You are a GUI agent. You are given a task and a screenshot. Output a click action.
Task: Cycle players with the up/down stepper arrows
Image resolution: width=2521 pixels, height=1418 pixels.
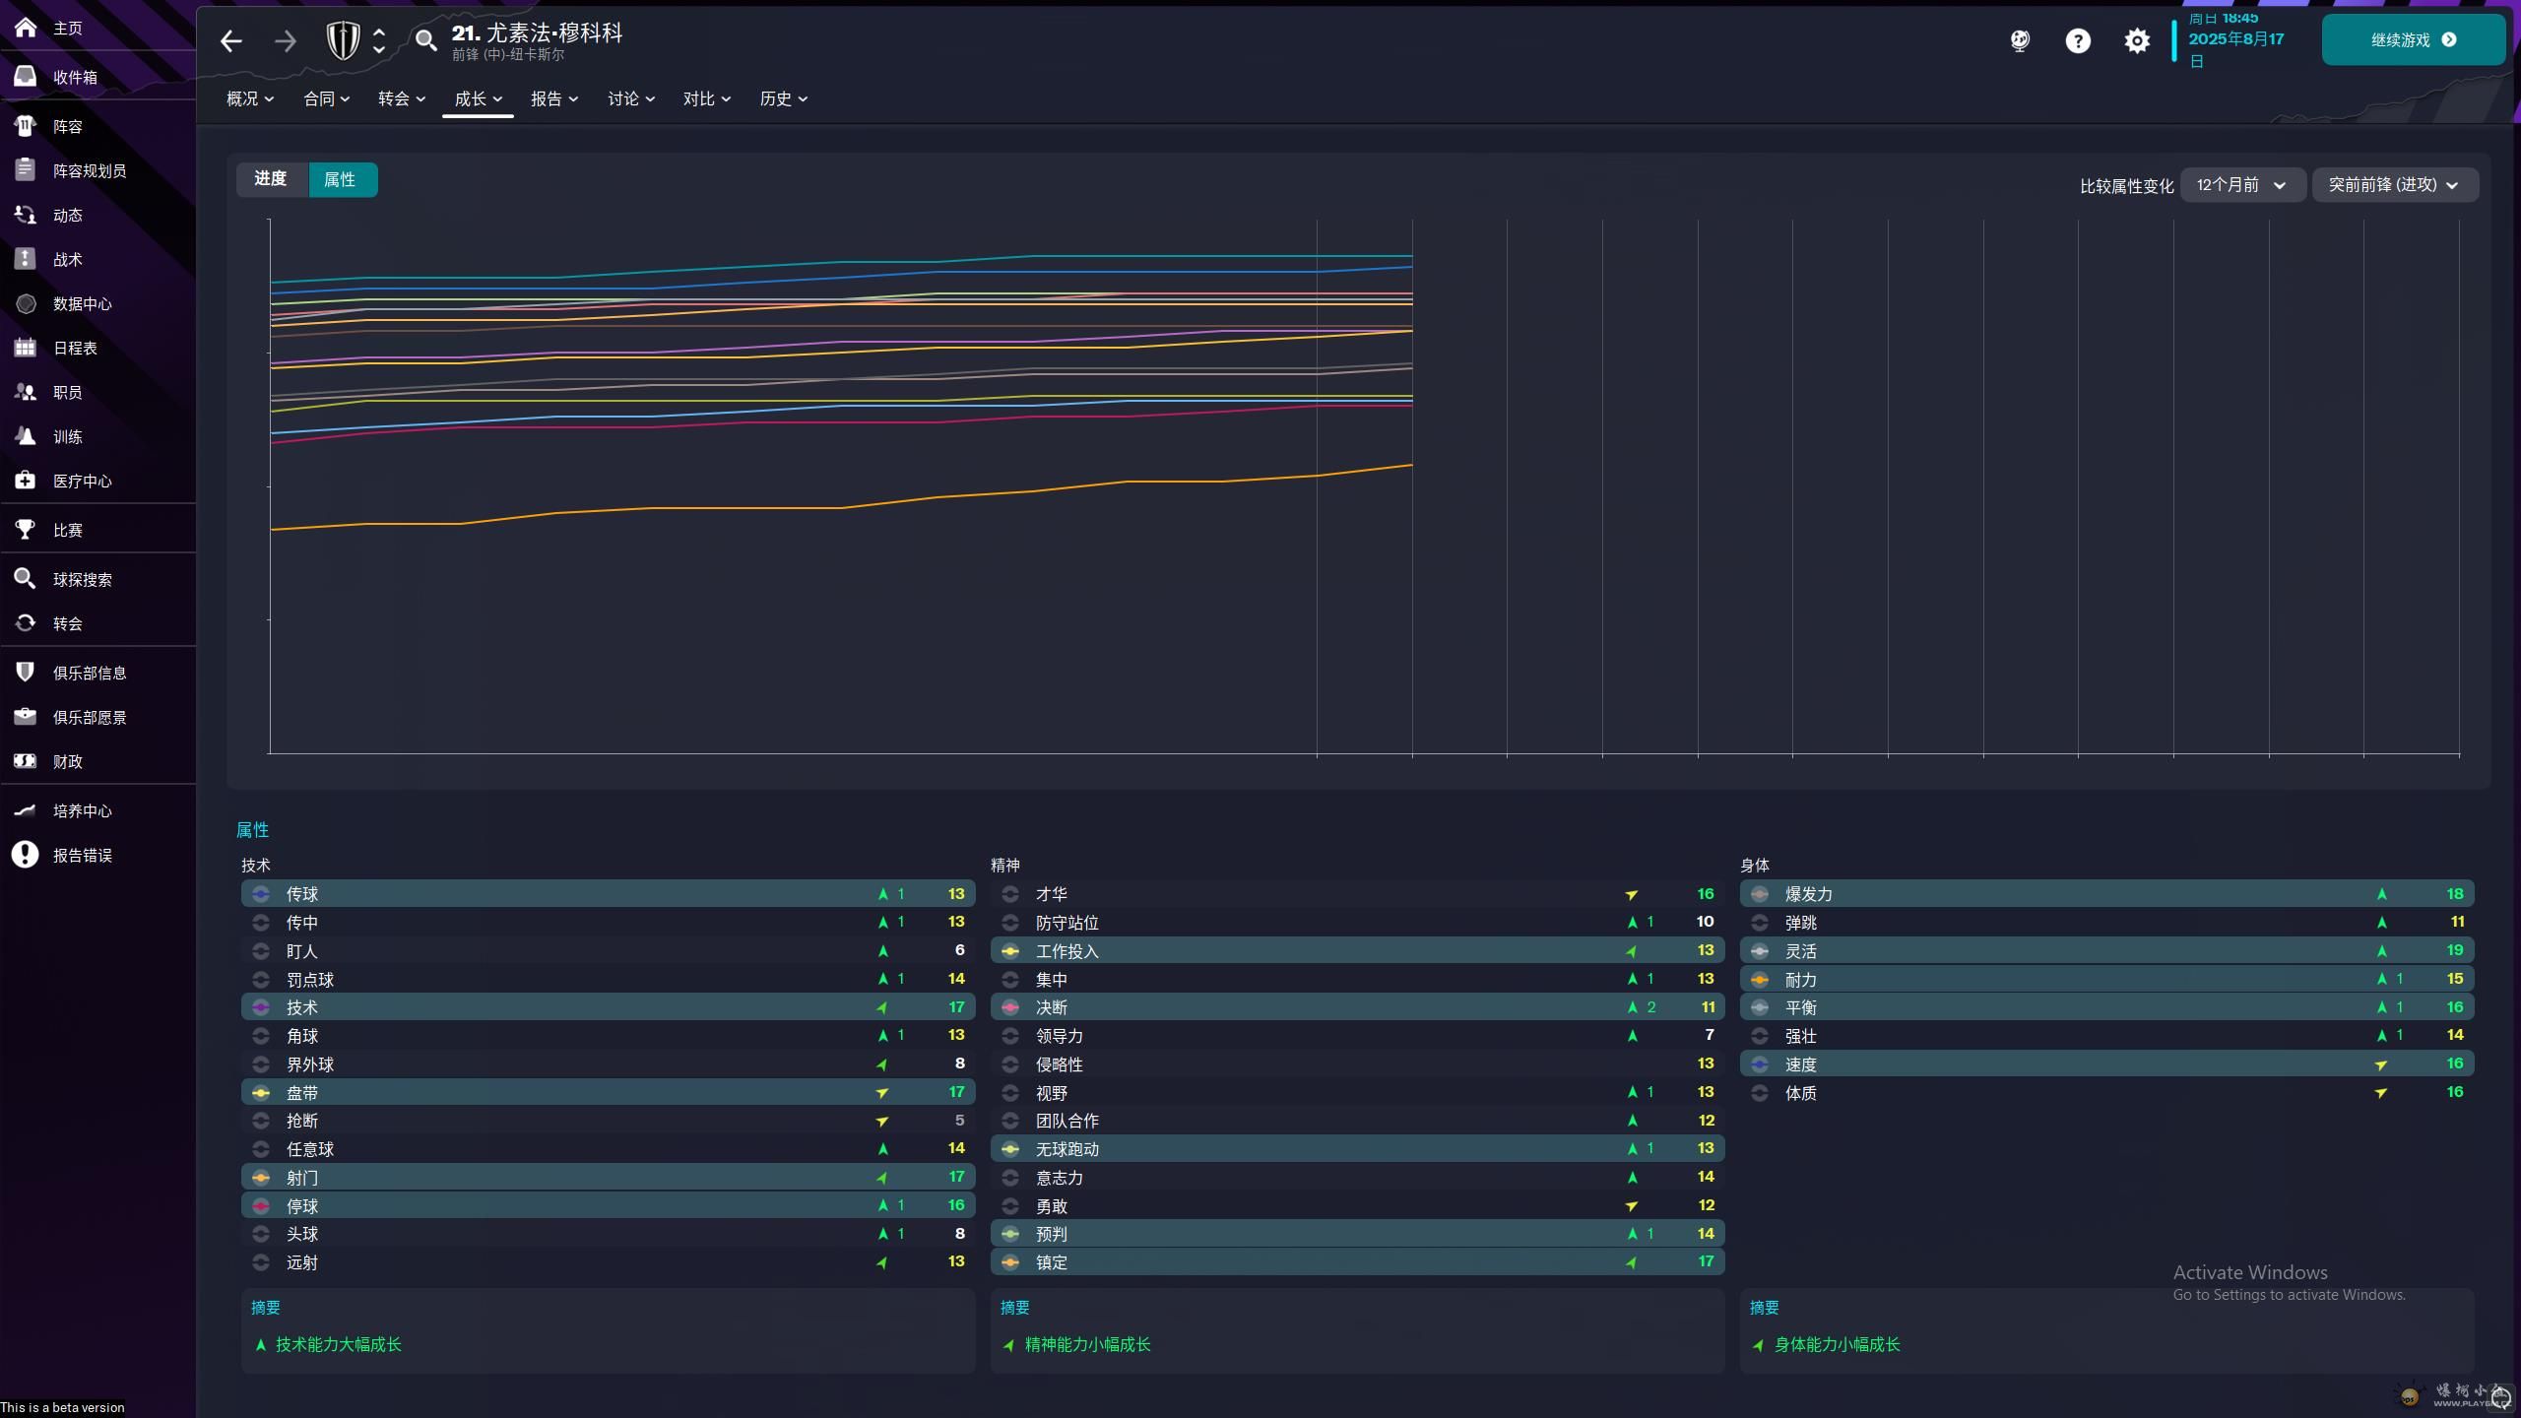point(379,40)
